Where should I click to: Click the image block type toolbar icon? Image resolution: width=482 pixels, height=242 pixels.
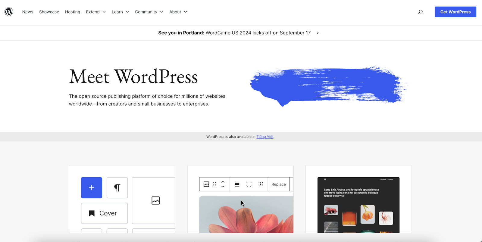pos(206,184)
